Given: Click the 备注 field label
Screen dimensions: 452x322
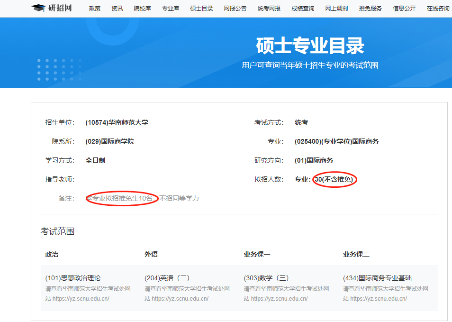Looking at the screenshot, I should point(66,199).
